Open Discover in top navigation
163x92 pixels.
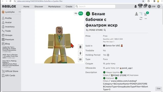(39, 6)
